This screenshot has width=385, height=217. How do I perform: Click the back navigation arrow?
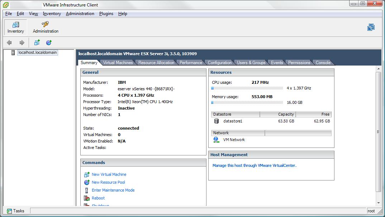click(9, 43)
